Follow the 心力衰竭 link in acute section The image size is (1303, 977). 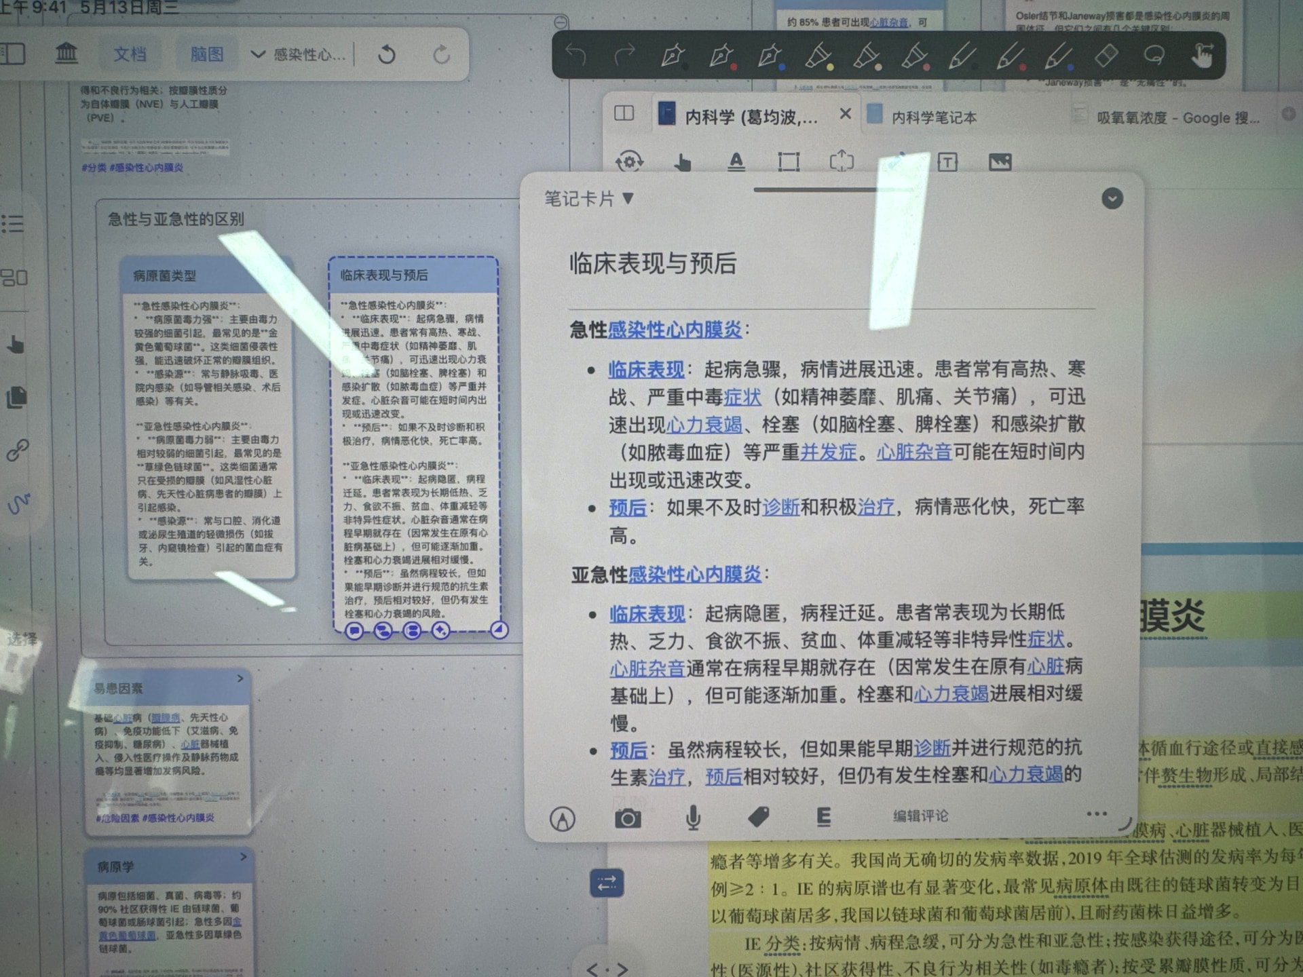pos(704,425)
